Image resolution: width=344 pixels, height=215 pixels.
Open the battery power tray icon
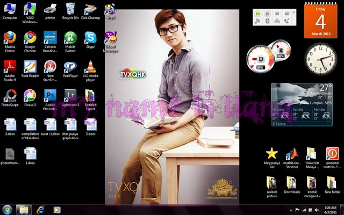coord(310,210)
